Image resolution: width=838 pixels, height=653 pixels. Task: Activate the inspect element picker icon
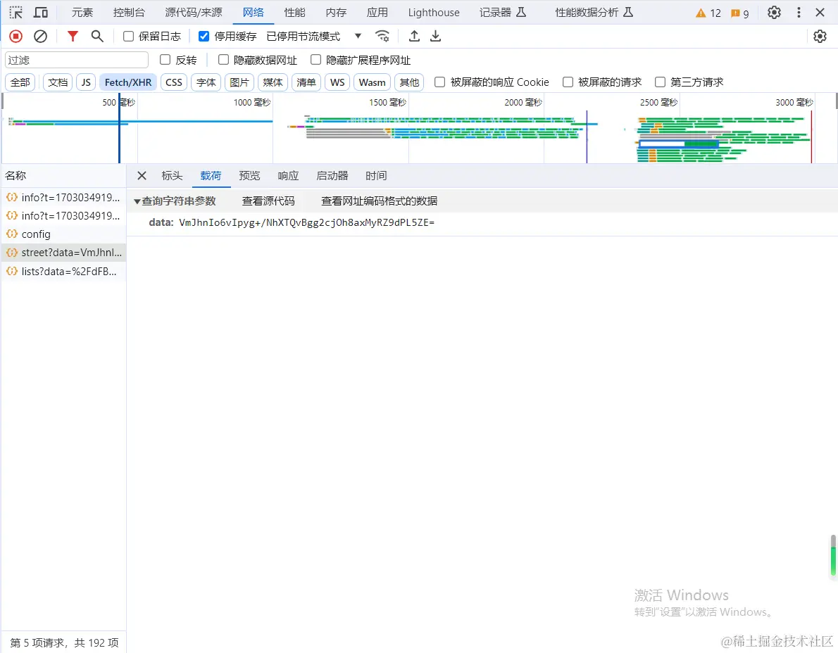coord(16,12)
